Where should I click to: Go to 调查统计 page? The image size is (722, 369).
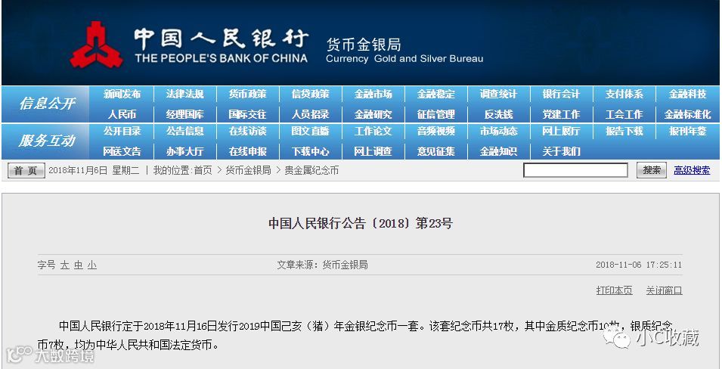[498, 94]
